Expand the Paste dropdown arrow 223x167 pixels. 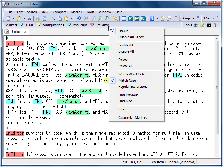71,18
